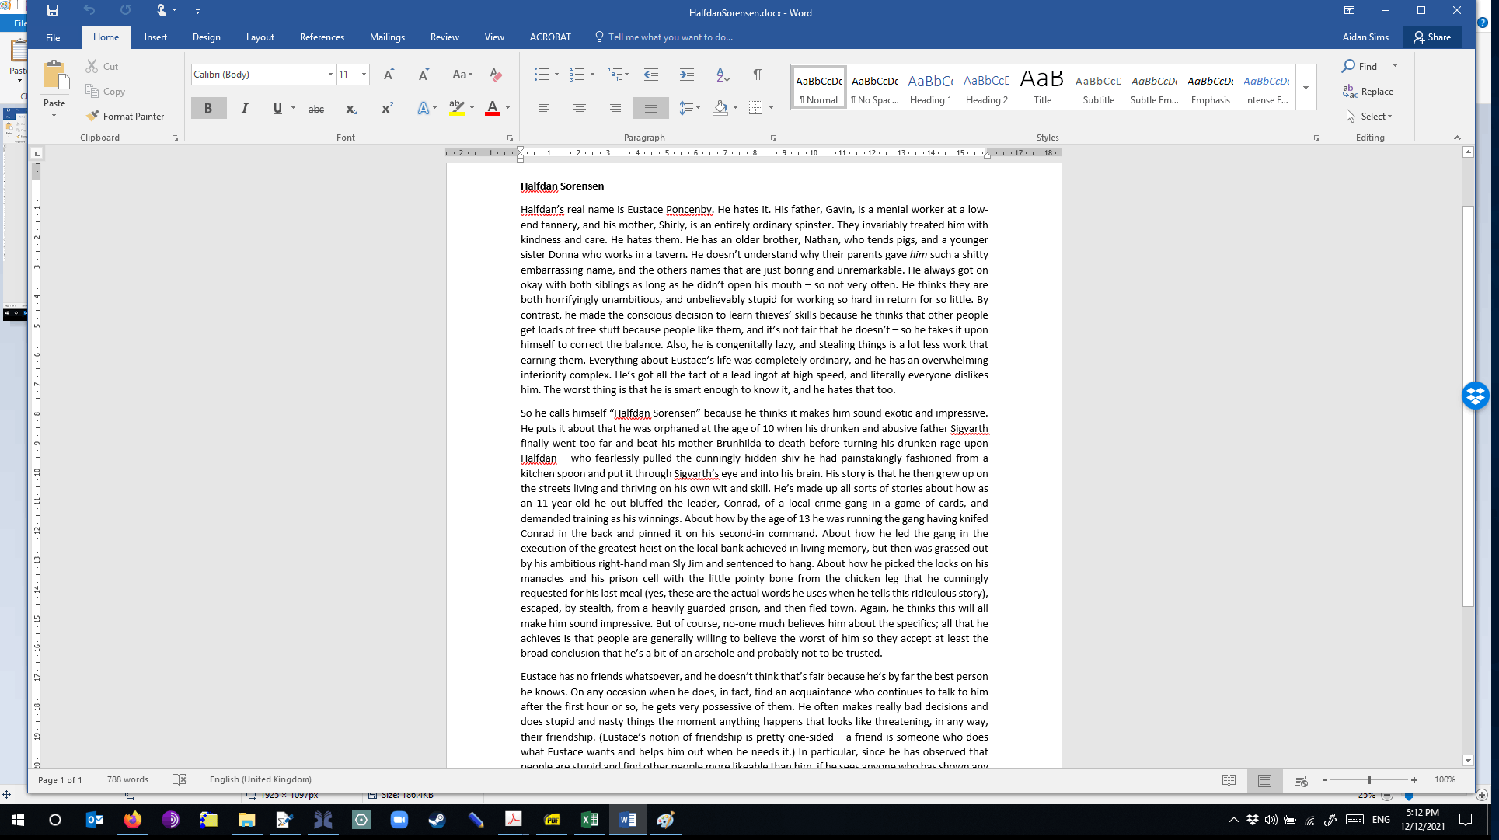Click the Sort A-Z icon
Viewport: 1499px width, 840px height.
[x=723, y=75]
